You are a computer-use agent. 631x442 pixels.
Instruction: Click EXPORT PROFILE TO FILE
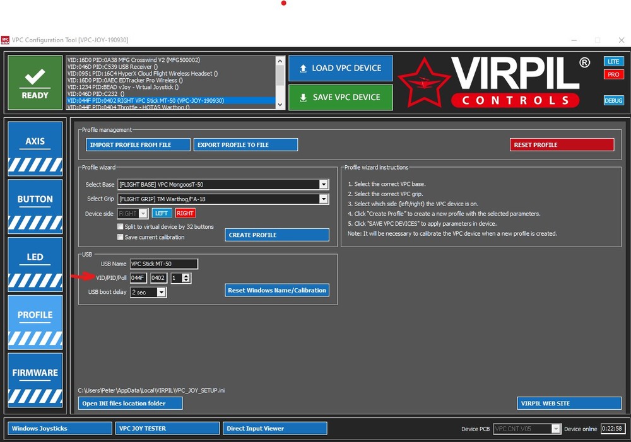245,145
